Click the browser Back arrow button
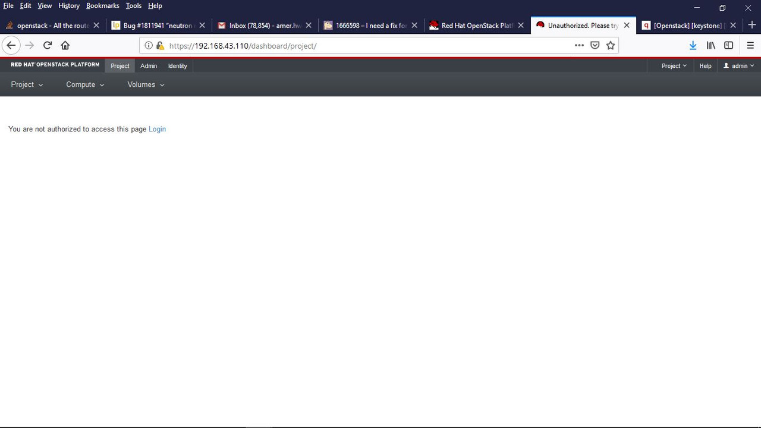 coord(11,45)
